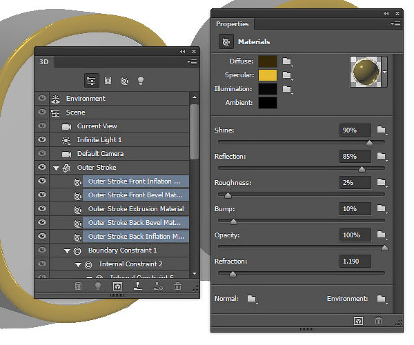Open Environment map folder icon
The image size is (414, 345).
click(x=382, y=299)
